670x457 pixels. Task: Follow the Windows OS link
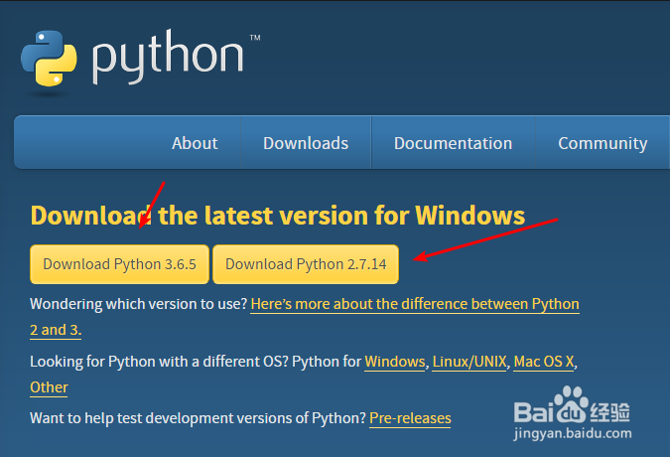(x=395, y=362)
